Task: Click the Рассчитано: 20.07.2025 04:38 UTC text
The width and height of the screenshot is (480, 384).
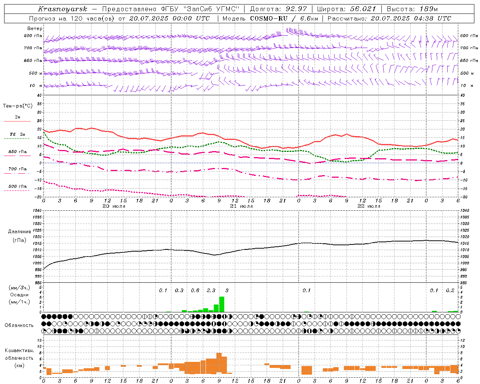Action: click(389, 18)
